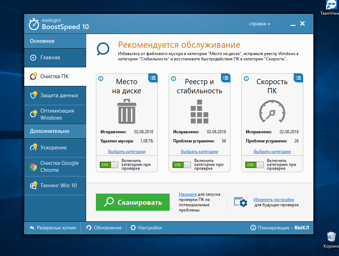Toggle the ON switch for Место на диске
This screenshot has width=339, height=256.
tap(109, 165)
